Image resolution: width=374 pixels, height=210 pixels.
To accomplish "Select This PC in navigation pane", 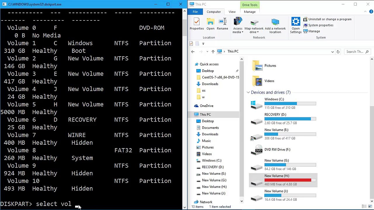I will point(205,115).
